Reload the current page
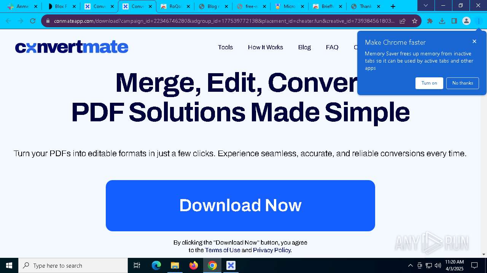The height and width of the screenshot is (273, 487). point(33,21)
